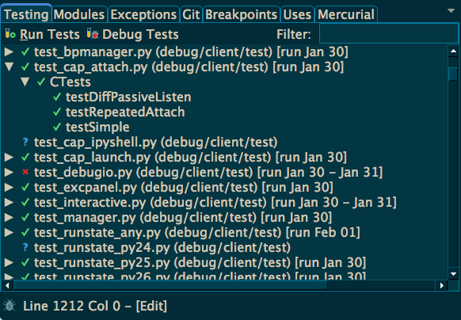Switch to the Modules tab
This screenshot has height=320, width=461.
click(x=79, y=14)
